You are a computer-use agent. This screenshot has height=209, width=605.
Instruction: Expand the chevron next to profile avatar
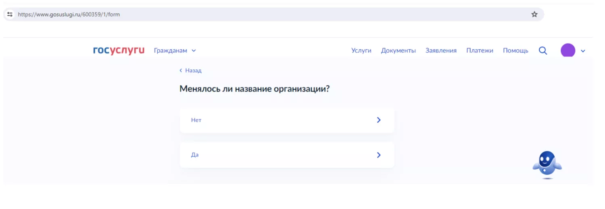(583, 51)
